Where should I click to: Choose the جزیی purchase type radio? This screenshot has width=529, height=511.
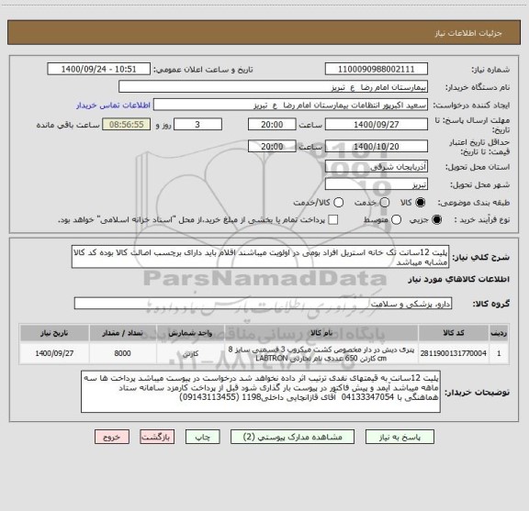436,220
